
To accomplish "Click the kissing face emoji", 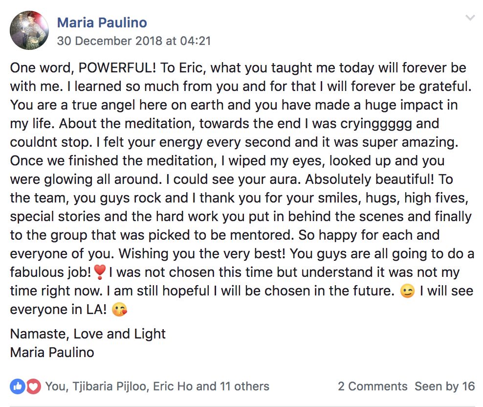I will (x=119, y=309).
